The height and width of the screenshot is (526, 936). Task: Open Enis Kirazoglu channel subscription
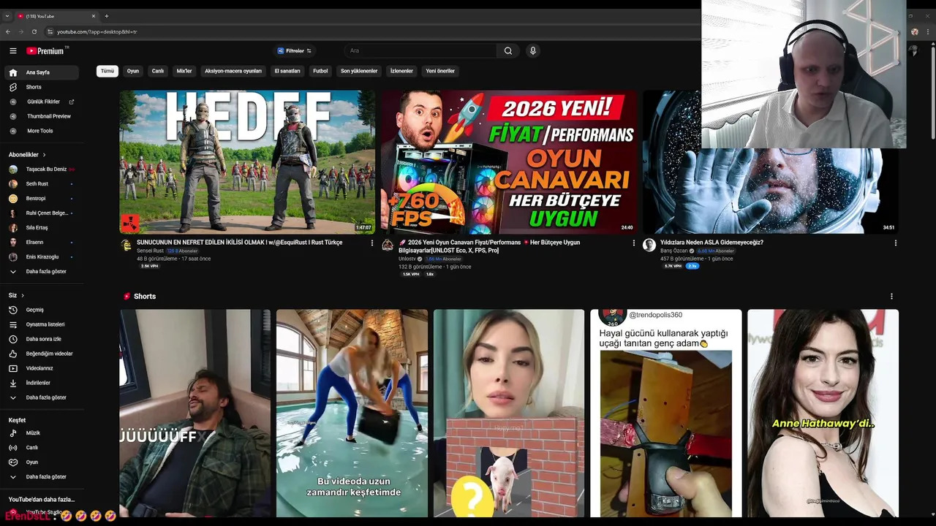tap(41, 256)
